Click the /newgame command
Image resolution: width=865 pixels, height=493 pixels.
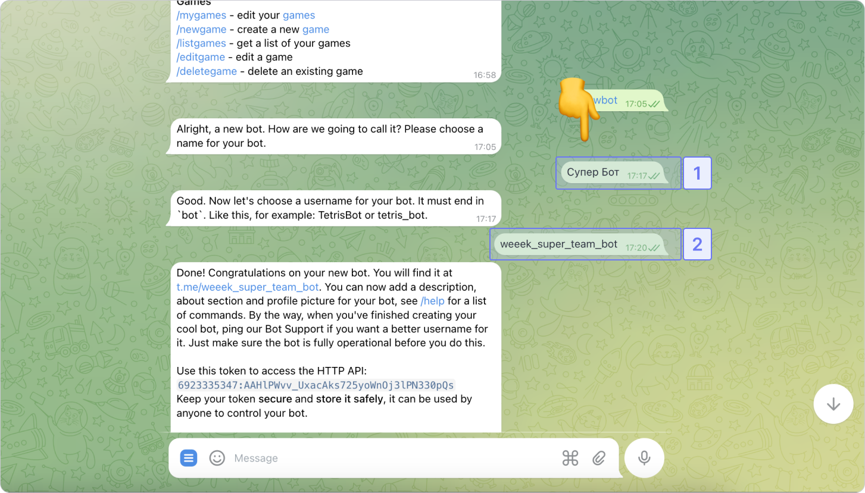(x=201, y=29)
